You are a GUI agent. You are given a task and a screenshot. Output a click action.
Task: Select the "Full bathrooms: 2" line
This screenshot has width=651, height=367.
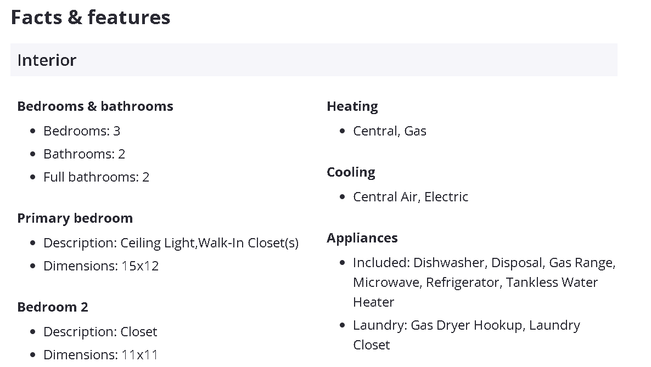96,177
